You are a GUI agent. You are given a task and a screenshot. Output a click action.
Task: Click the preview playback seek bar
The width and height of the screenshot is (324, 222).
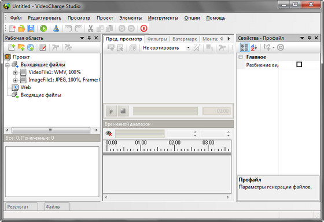[x=165, y=111]
